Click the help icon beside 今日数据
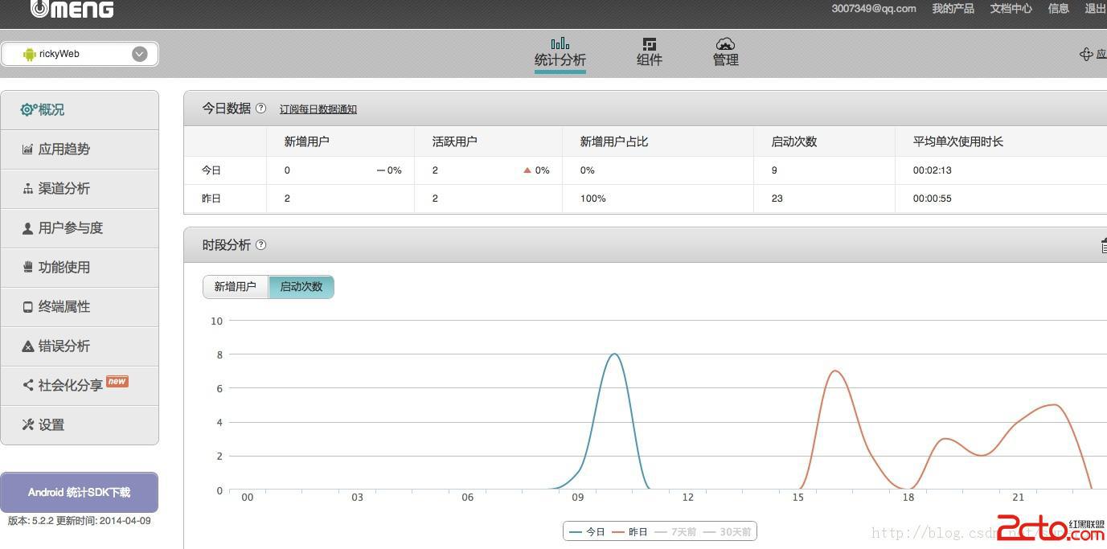 (260, 109)
